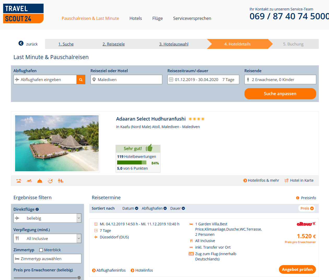329x280 pixels.
Task: Click the beach island amenity icon
Action: pyautogui.click(x=19, y=181)
